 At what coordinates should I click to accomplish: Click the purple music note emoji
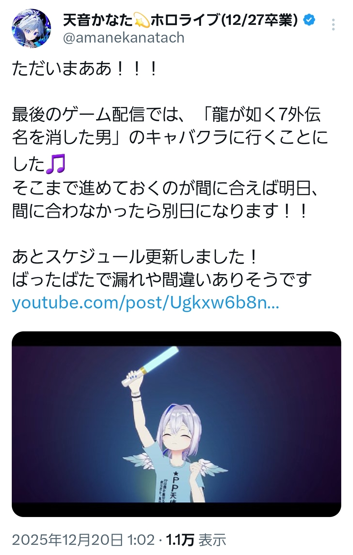coord(56,164)
